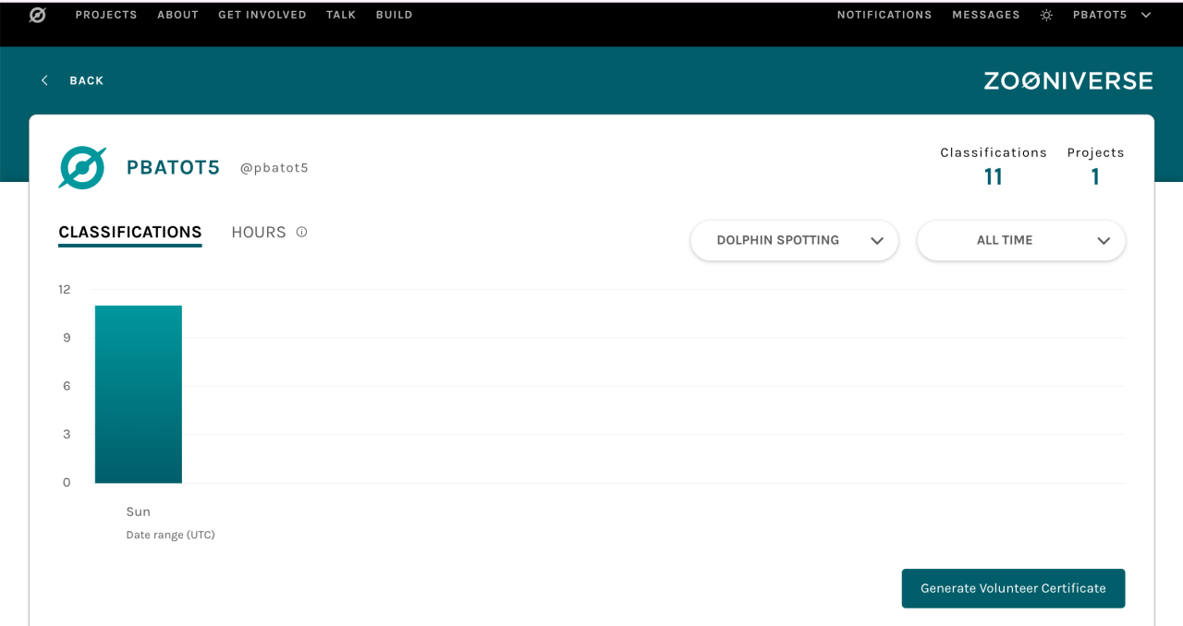Click the 9 y-axis value
Image resolution: width=1183 pixels, height=626 pixels.
(67, 338)
